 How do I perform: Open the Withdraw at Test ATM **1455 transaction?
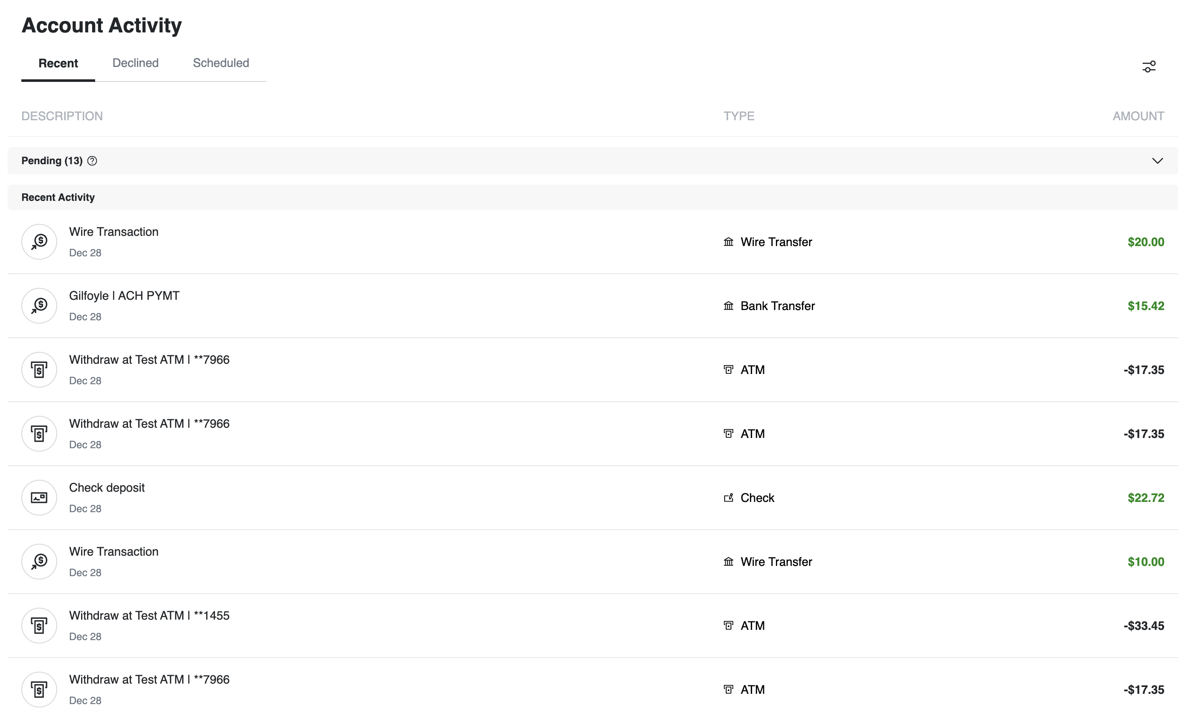[592, 626]
